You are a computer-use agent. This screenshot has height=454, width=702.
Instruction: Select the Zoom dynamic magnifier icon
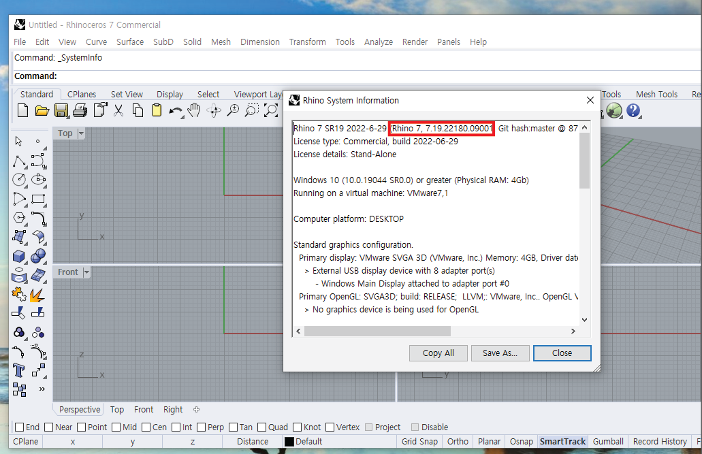pos(233,110)
